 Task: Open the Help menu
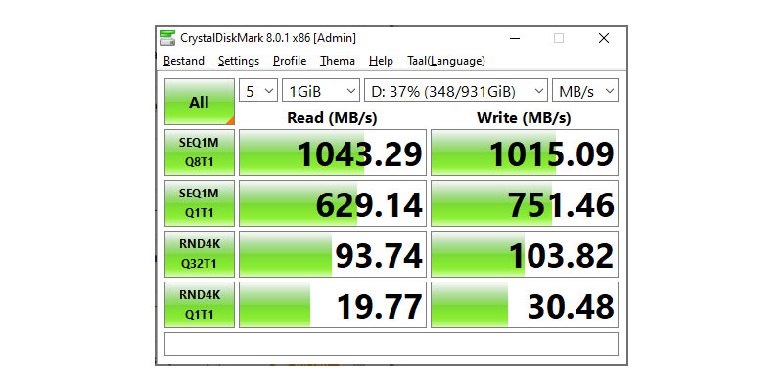point(381,61)
